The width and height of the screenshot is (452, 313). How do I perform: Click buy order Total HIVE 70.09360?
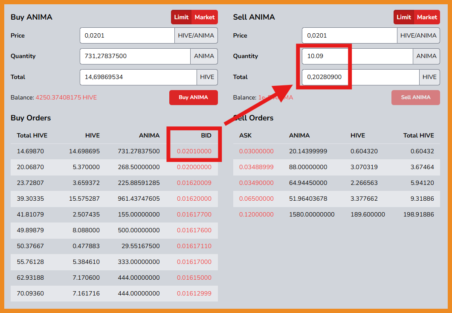pyautogui.click(x=30, y=293)
